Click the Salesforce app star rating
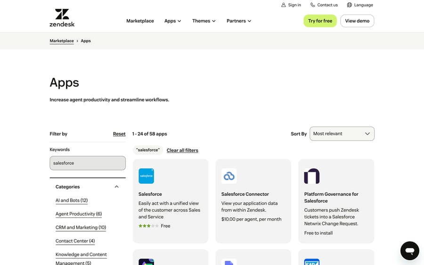Viewport: 424px width, 265px height. coord(148,226)
